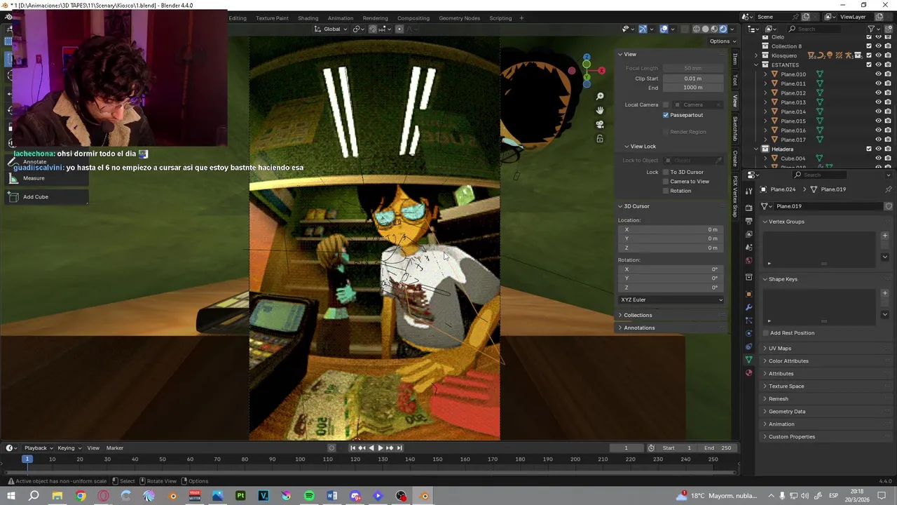897x505 pixels.
Task: Toggle use preview range clock icon
Action: [651, 447]
